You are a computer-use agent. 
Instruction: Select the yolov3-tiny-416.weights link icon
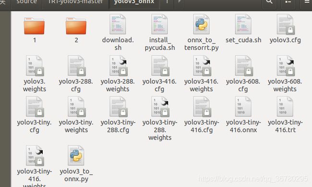pos(35,156)
